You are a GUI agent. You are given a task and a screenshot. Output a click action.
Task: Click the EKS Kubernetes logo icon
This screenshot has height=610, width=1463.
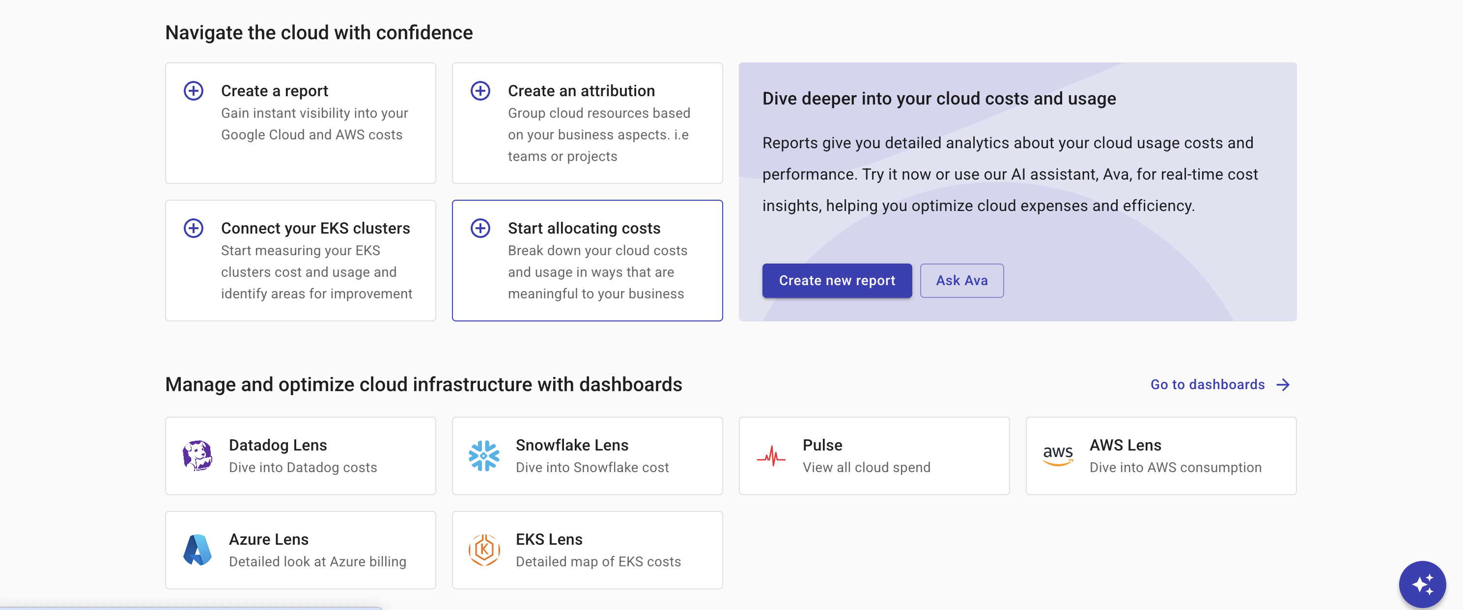point(484,550)
